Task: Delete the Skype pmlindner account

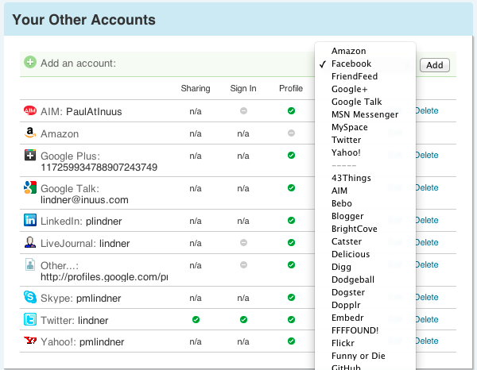Action: (x=427, y=297)
